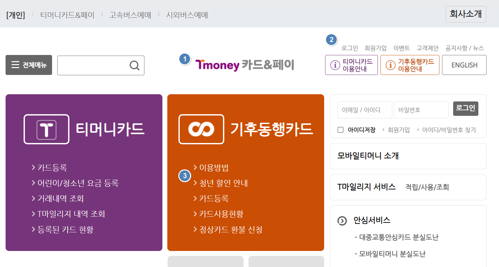
Task: Click the 회사소개 button
Action: pos(466,14)
